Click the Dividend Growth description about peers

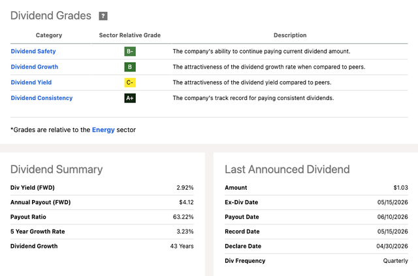click(x=269, y=67)
